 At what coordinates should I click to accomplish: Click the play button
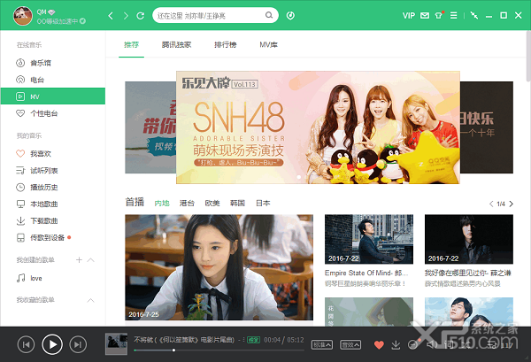(x=52, y=344)
